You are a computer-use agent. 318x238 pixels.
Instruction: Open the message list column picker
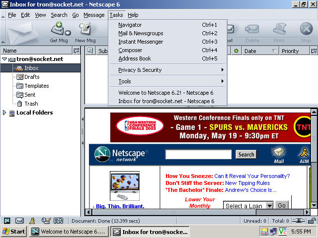point(314,51)
